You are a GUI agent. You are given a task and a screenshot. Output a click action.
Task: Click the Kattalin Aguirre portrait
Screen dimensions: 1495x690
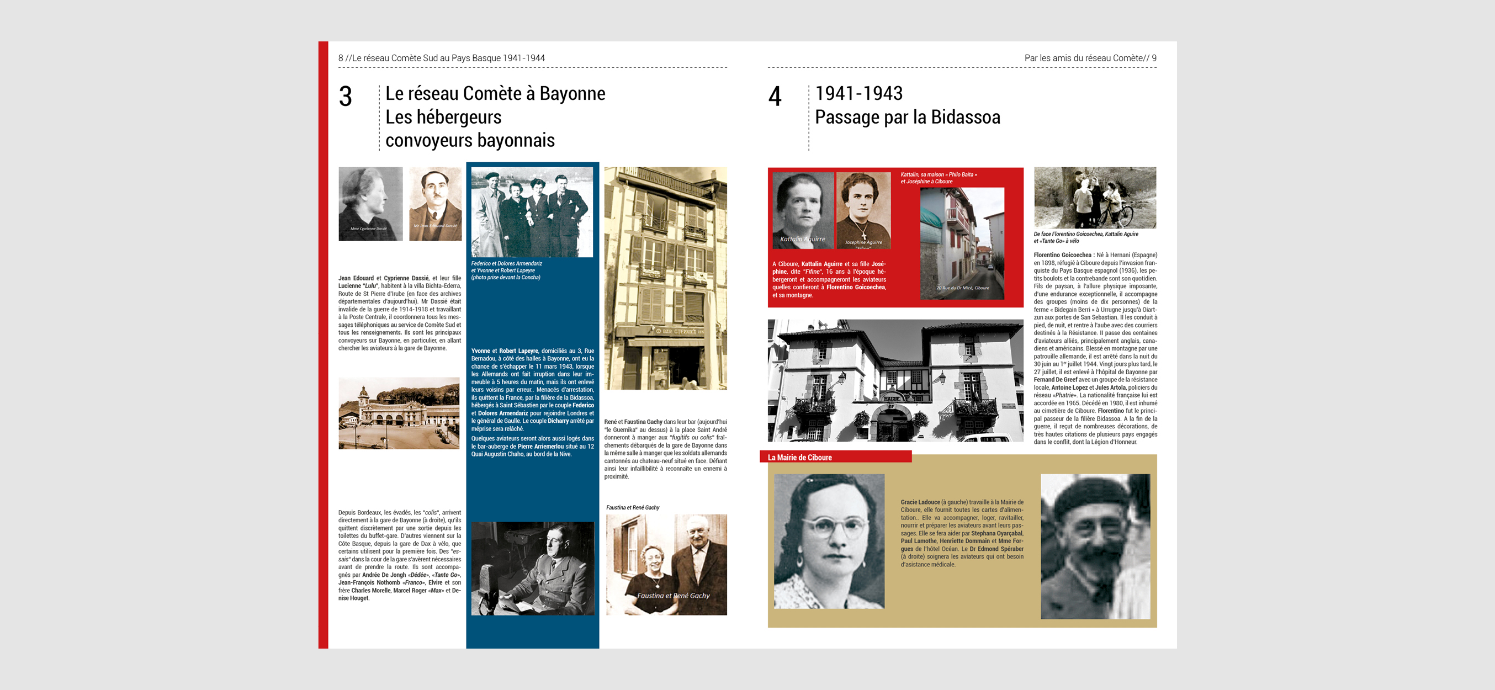803,211
